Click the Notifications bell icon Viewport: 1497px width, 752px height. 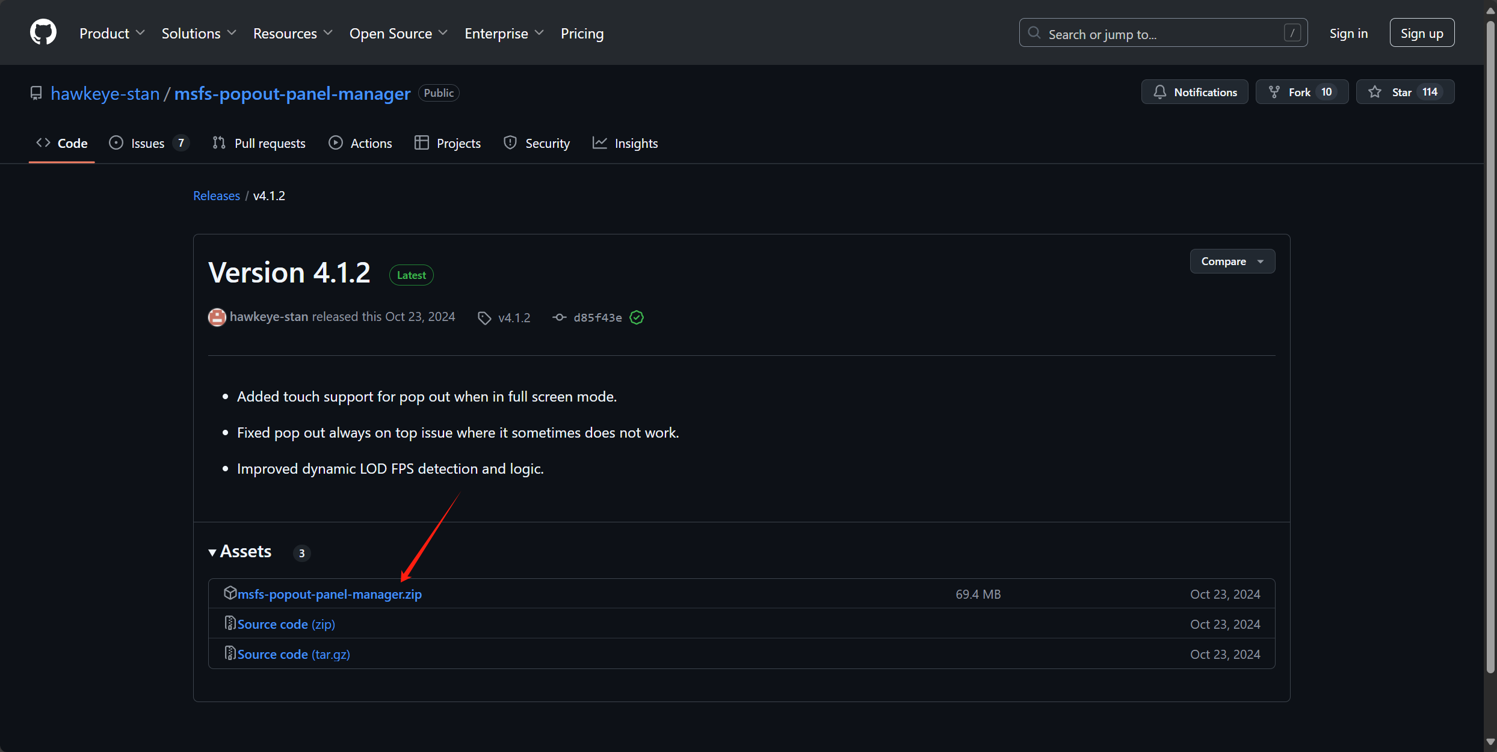point(1159,92)
